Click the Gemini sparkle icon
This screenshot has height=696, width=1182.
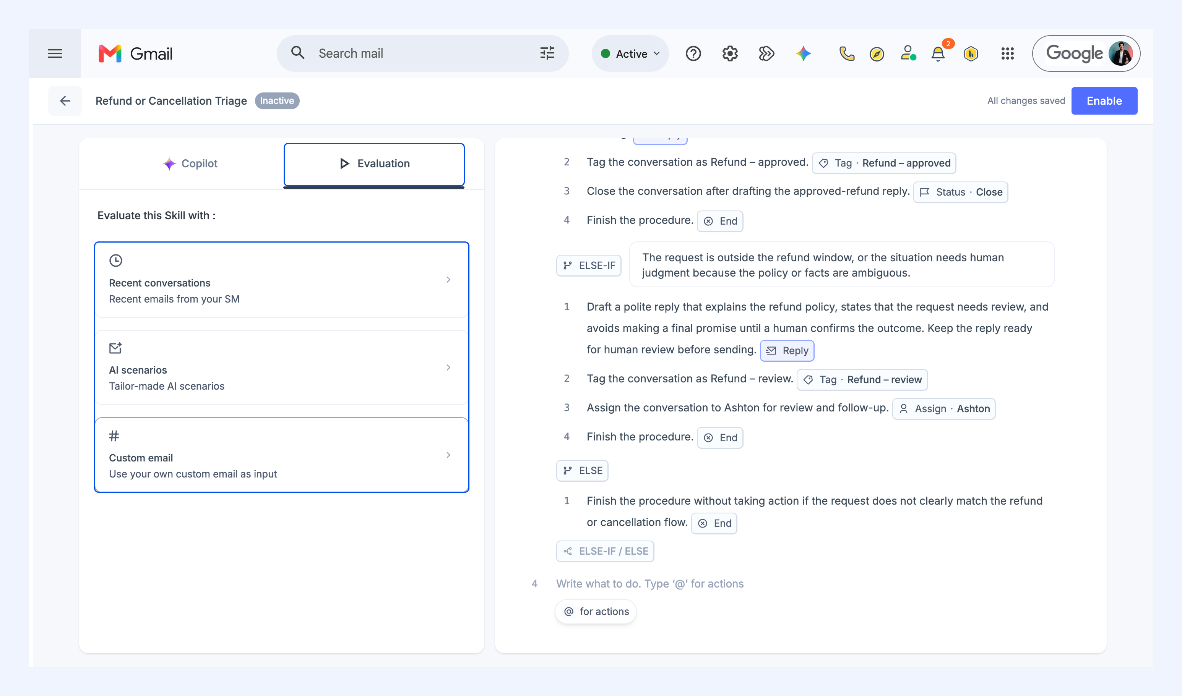coord(803,53)
